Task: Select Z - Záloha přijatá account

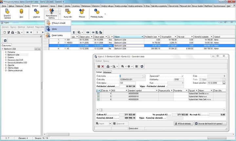Action: (x=12, y=68)
